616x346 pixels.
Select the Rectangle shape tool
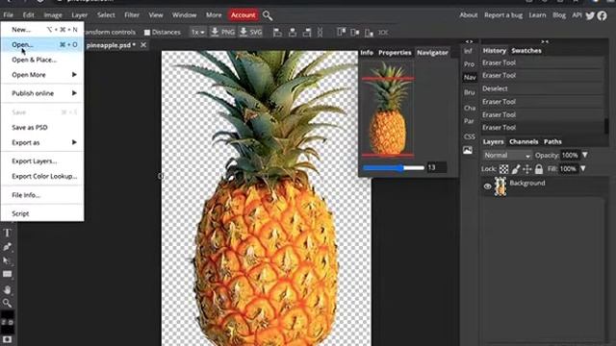tap(7, 274)
